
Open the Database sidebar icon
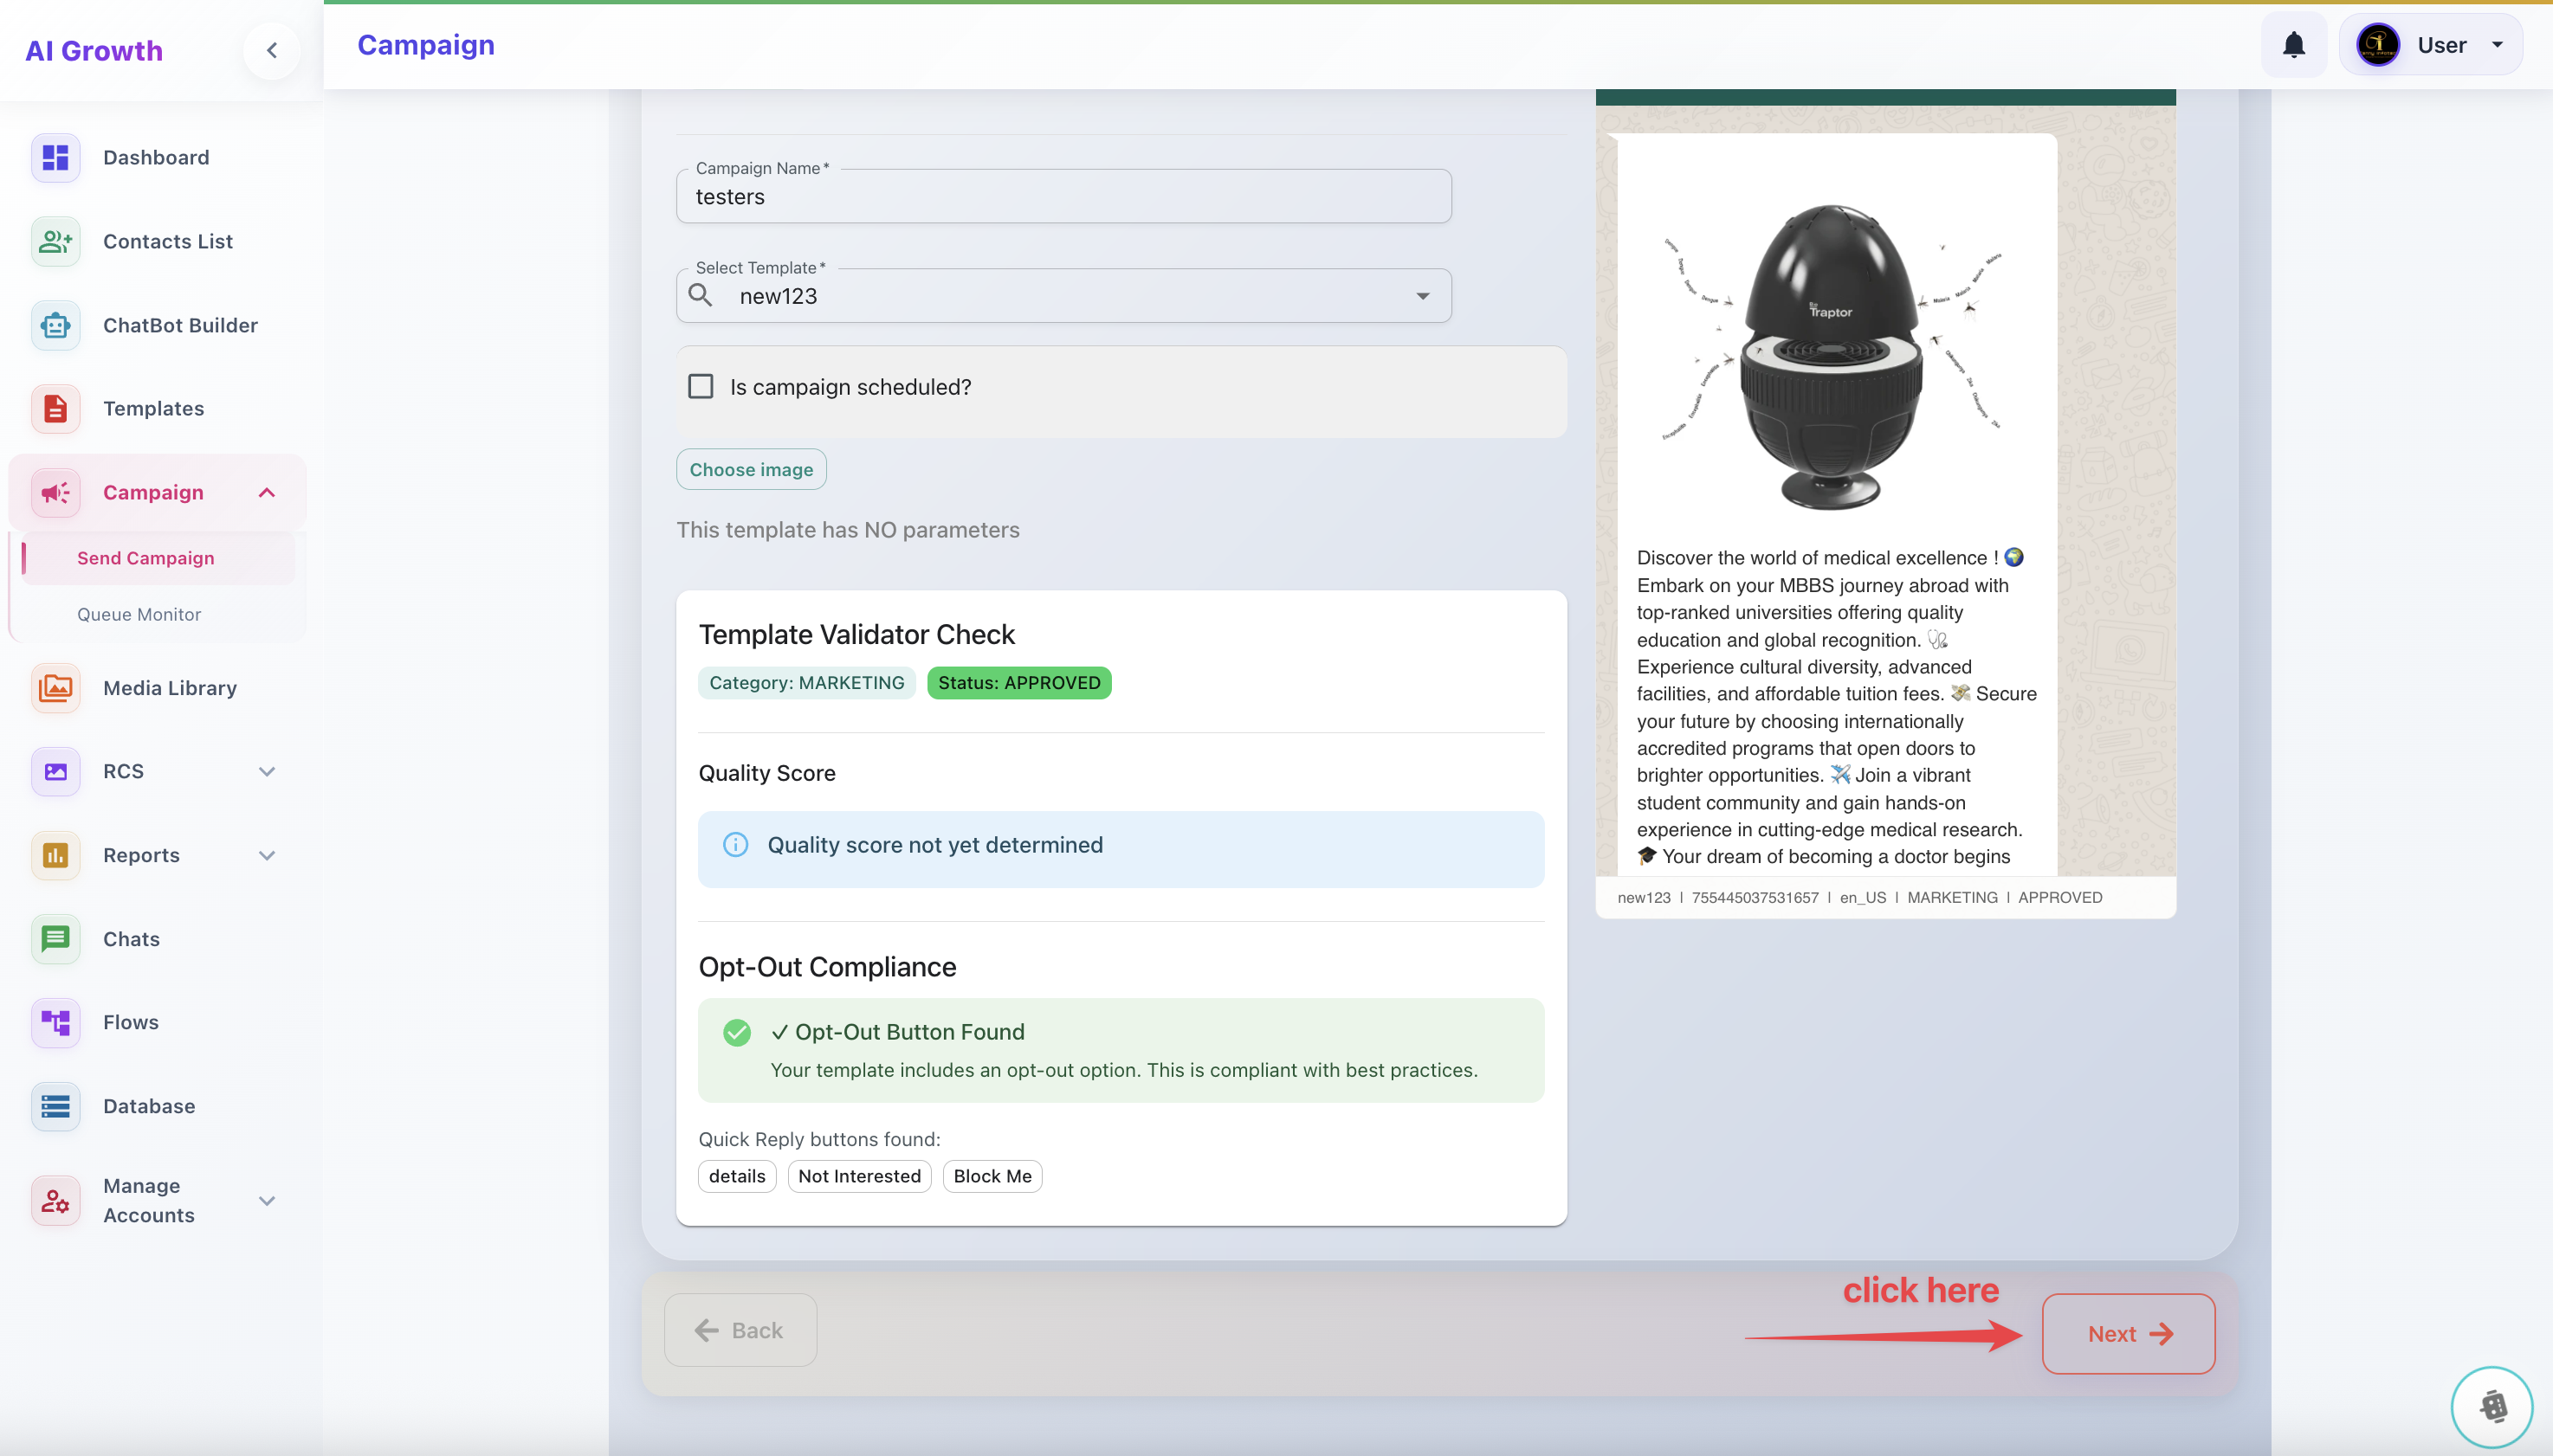[x=55, y=1106]
